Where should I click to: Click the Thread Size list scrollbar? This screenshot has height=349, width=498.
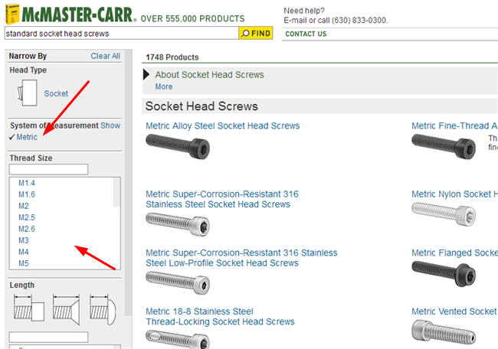click(x=116, y=222)
